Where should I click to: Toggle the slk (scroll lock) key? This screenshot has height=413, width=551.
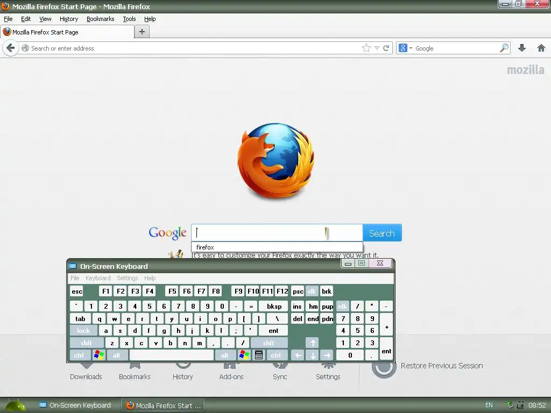[312, 291]
